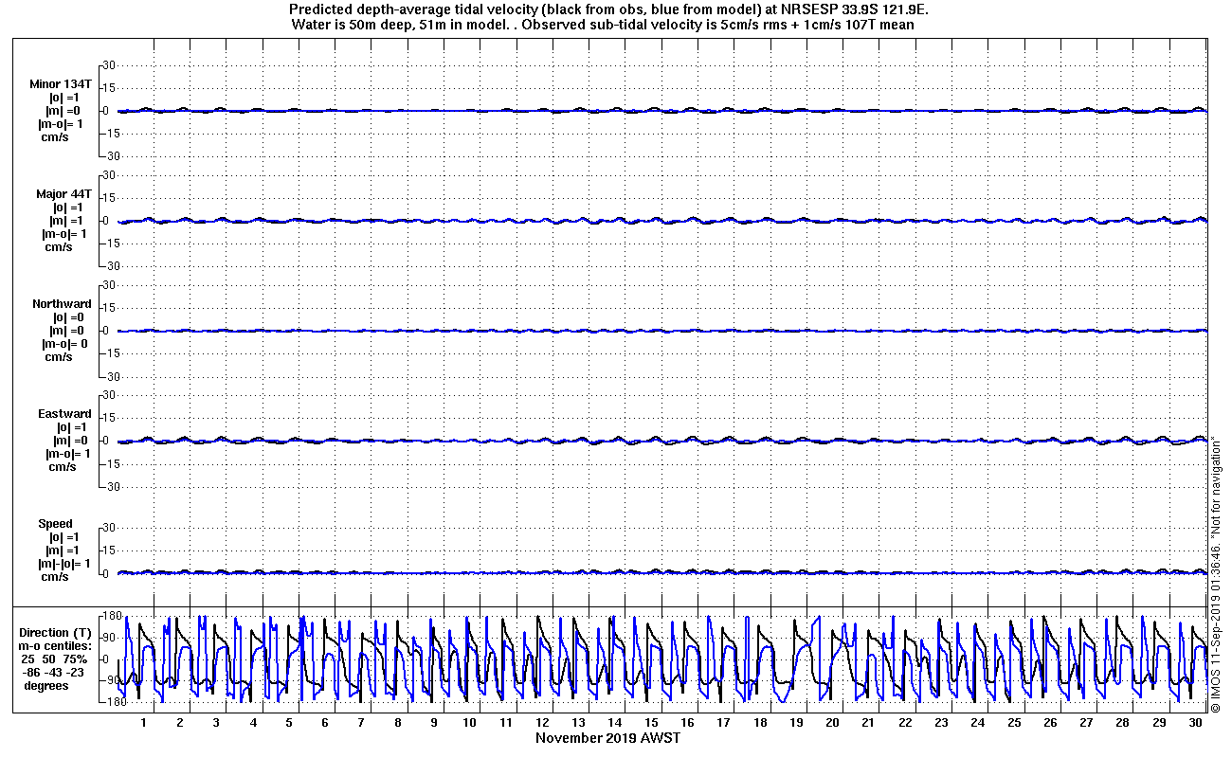Click day '1' on the date axis
The image size is (1232, 758).
coord(144,723)
